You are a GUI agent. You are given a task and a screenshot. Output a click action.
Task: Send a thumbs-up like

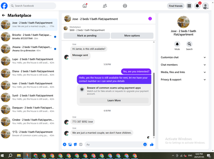pos(152,144)
